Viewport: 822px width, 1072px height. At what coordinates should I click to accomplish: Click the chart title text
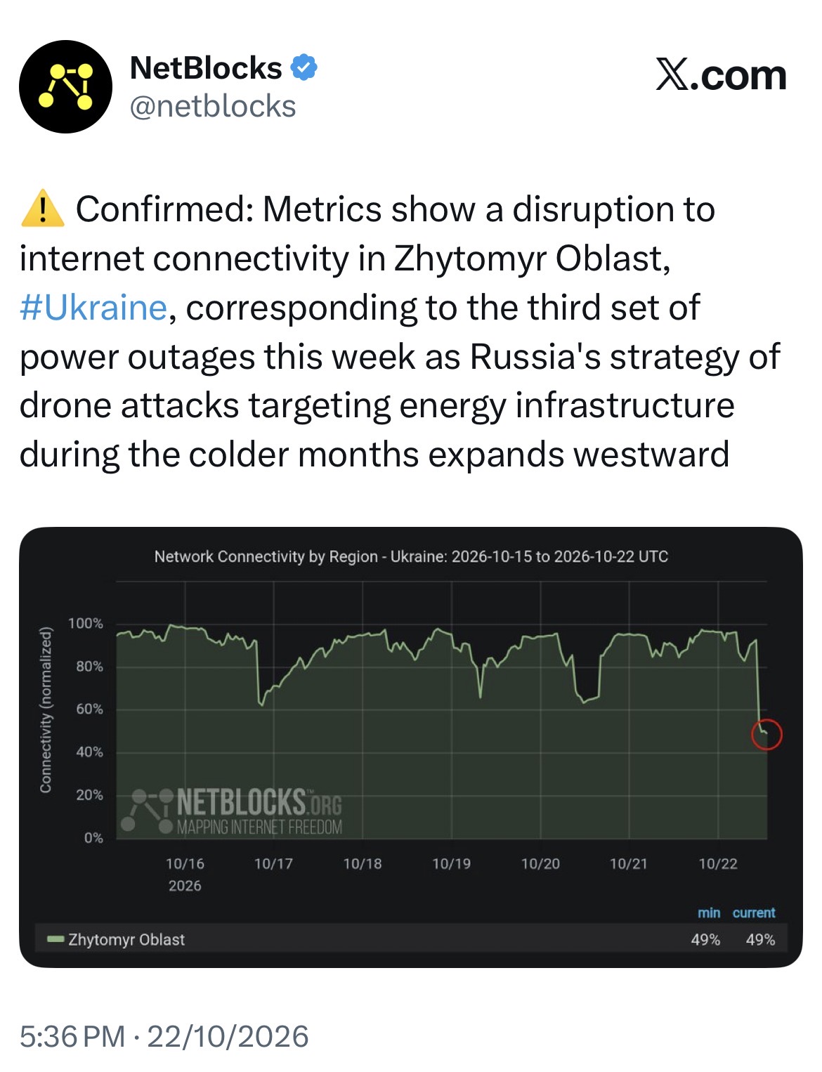point(411,556)
